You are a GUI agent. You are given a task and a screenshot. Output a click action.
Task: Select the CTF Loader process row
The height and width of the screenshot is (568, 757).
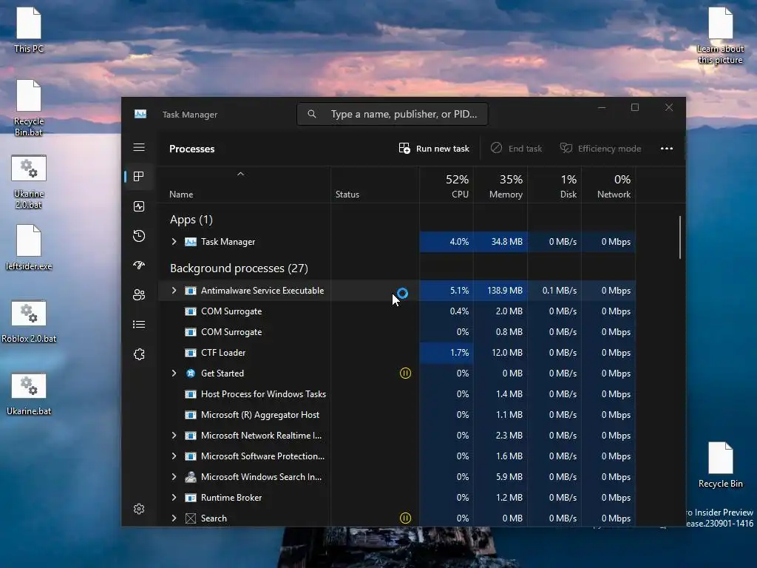point(397,353)
